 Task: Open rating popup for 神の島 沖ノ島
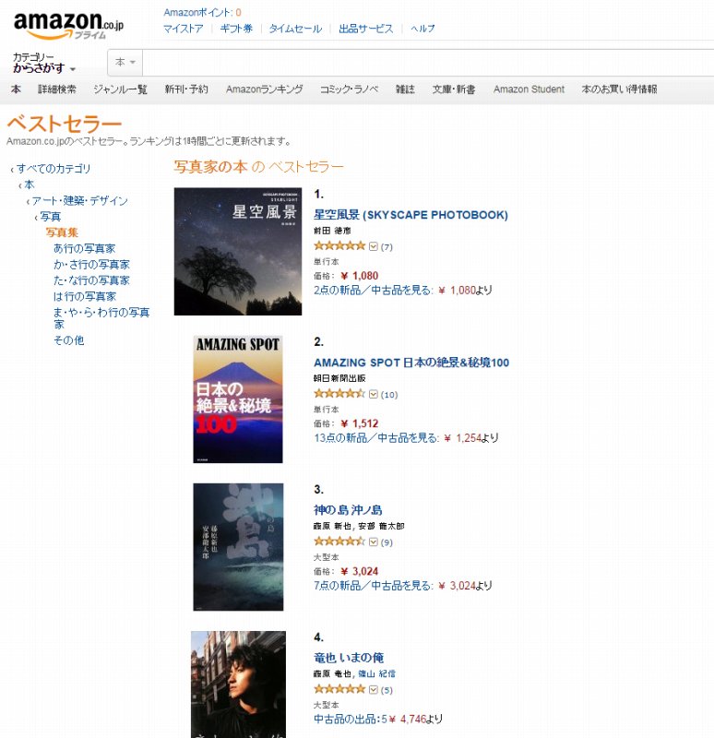374,542
